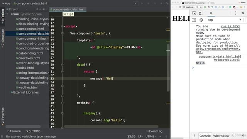
Task: Open computed-properties file in the tree
Action: pos(32,44)
